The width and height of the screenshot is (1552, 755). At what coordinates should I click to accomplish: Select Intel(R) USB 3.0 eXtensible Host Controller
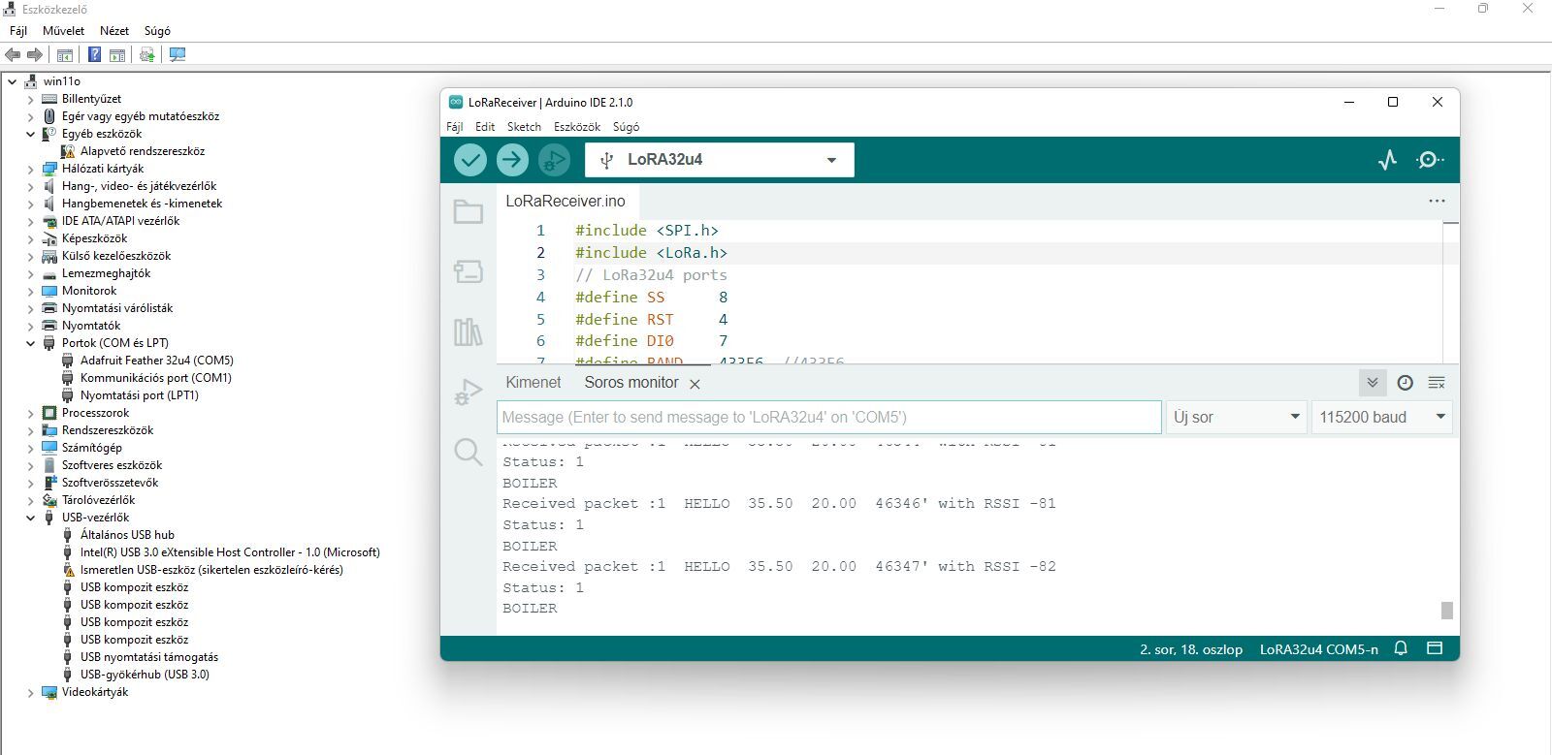click(x=230, y=552)
